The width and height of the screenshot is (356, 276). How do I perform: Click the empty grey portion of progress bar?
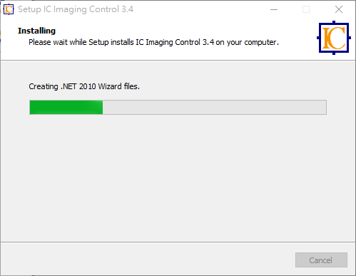point(214,108)
